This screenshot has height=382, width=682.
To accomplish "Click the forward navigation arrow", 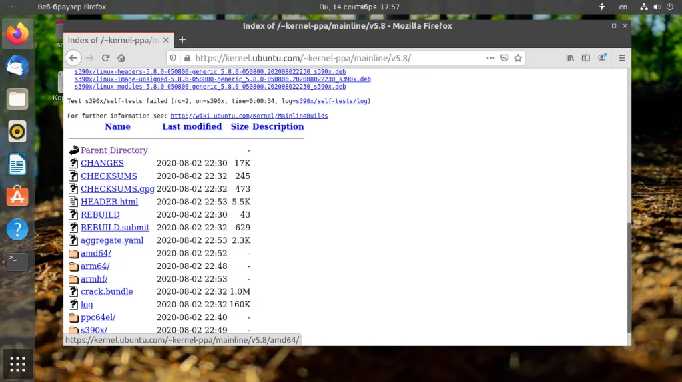I will [90, 58].
